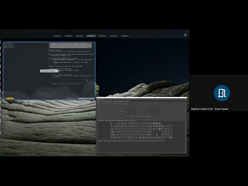
Task: Switch to Desktop 7
Action: (125, 36)
